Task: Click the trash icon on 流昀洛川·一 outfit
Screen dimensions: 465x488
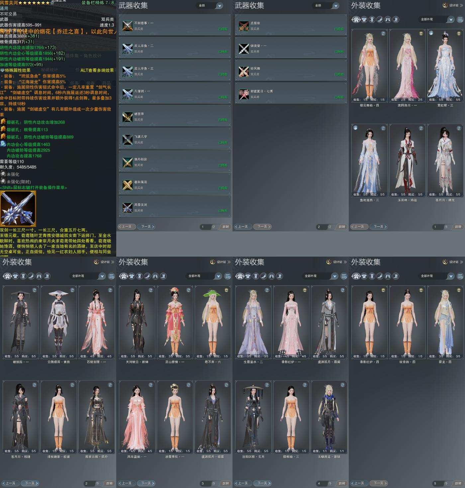Action: [x=421, y=34]
